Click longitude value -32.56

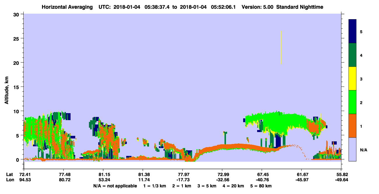[x=222, y=180]
